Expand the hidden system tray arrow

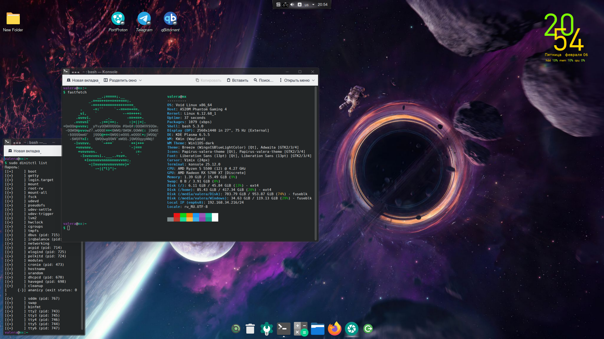(x=313, y=4)
